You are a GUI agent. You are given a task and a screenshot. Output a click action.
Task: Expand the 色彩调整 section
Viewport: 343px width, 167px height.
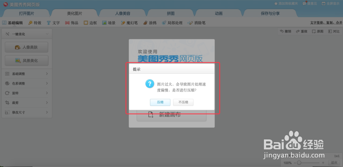(x=26, y=84)
